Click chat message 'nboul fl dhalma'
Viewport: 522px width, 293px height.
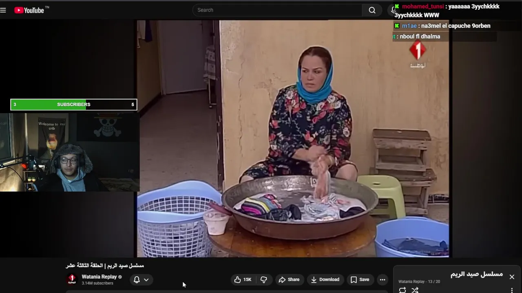coord(420,36)
